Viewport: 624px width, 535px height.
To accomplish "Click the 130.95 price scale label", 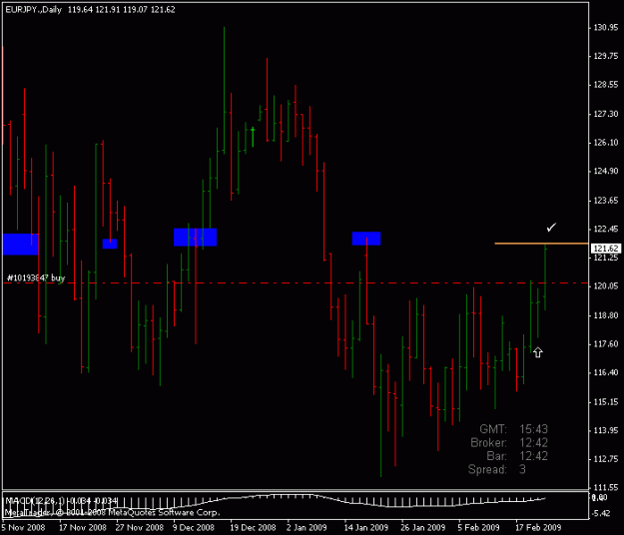I will [606, 27].
